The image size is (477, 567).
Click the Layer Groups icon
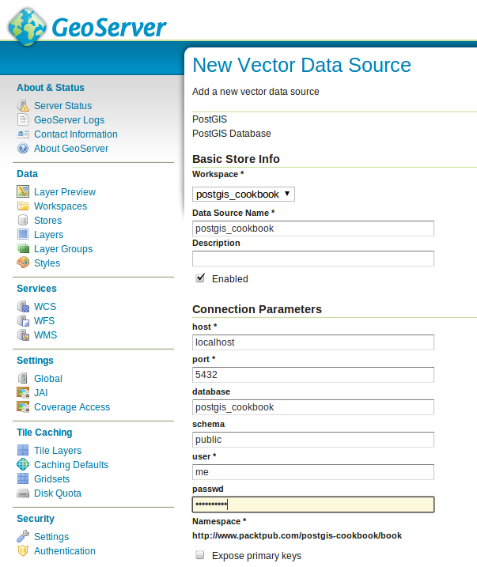[23, 249]
